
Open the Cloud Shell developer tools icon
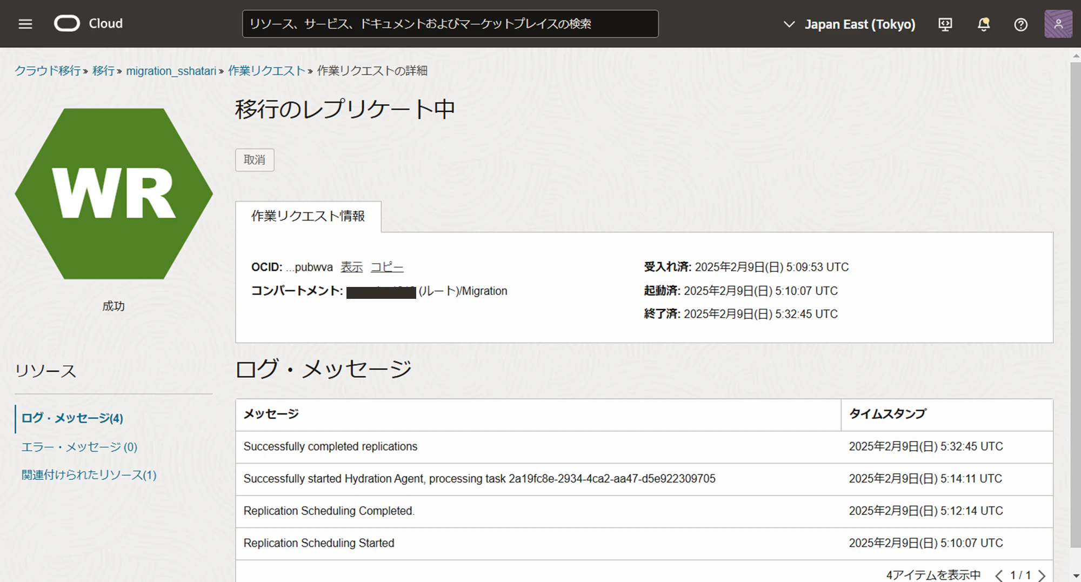pyautogui.click(x=945, y=24)
